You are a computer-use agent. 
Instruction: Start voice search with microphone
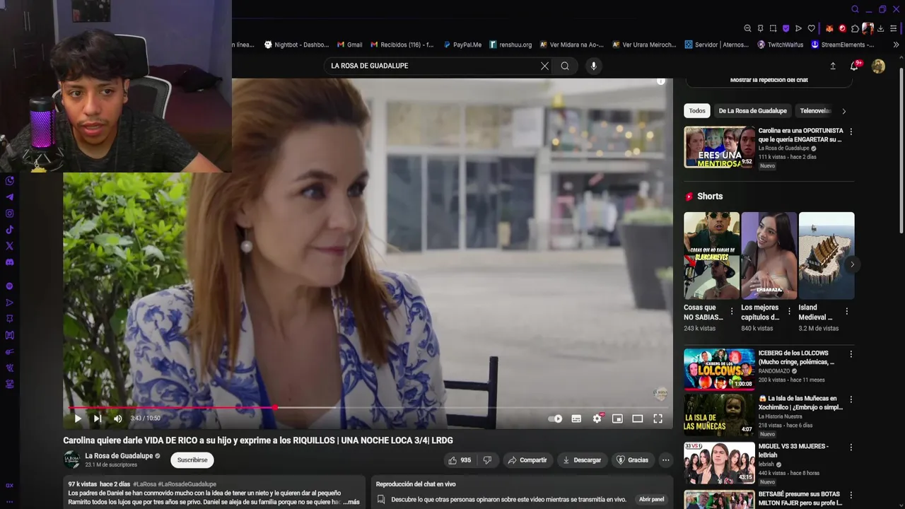(593, 66)
